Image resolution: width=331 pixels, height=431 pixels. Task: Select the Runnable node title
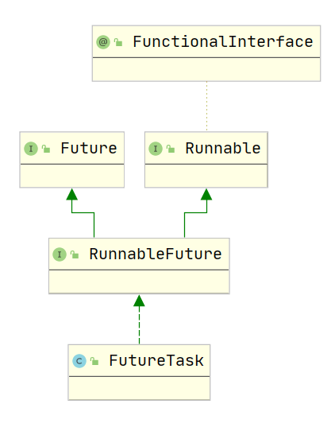click(x=223, y=149)
